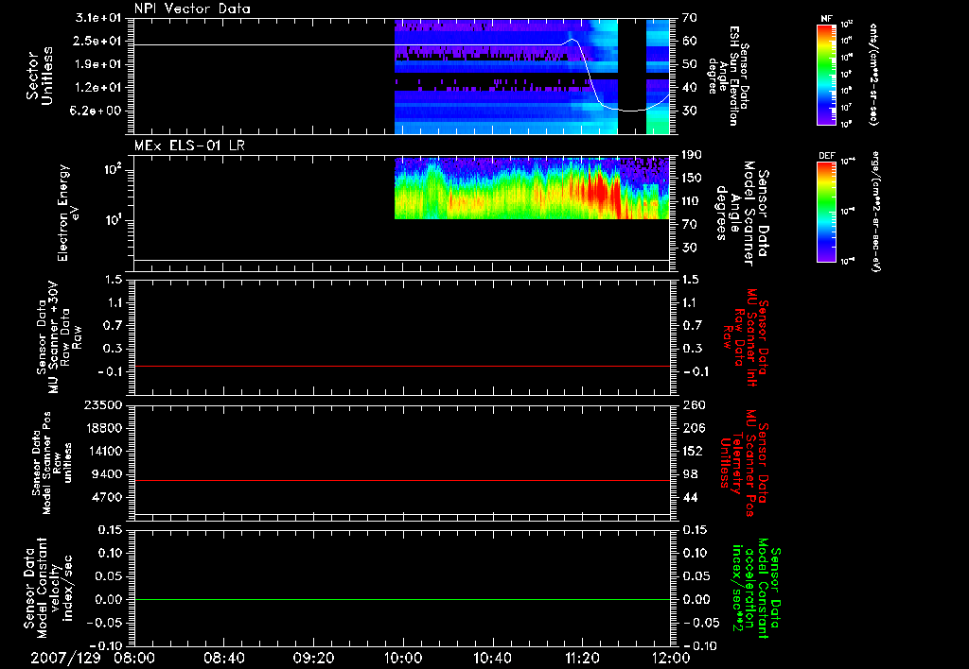Click the "Sector Unitless" axis label
Screen dimensions: 969x669
[39, 76]
